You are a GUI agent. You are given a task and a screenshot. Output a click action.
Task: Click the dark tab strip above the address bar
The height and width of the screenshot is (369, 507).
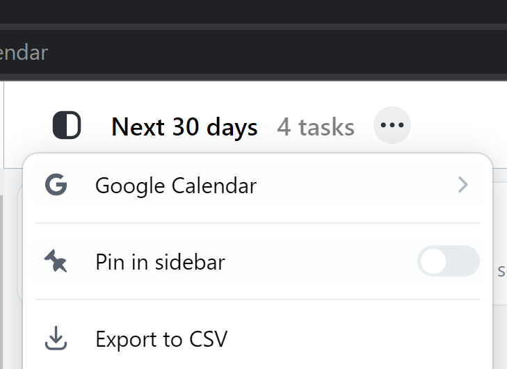coord(253,11)
